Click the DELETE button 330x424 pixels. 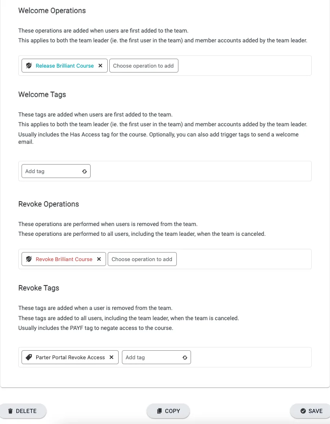coord(23,411)
